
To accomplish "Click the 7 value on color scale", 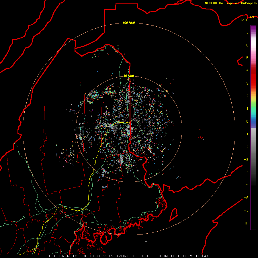I will click(247, 32).
